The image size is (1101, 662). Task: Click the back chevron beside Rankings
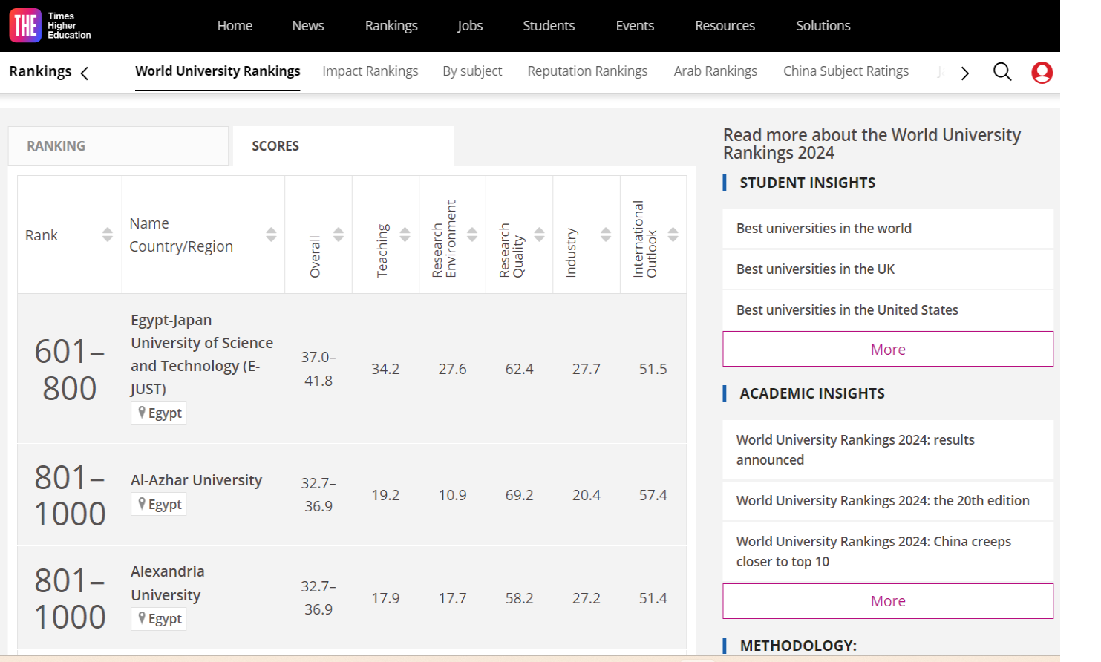point(85,73)
